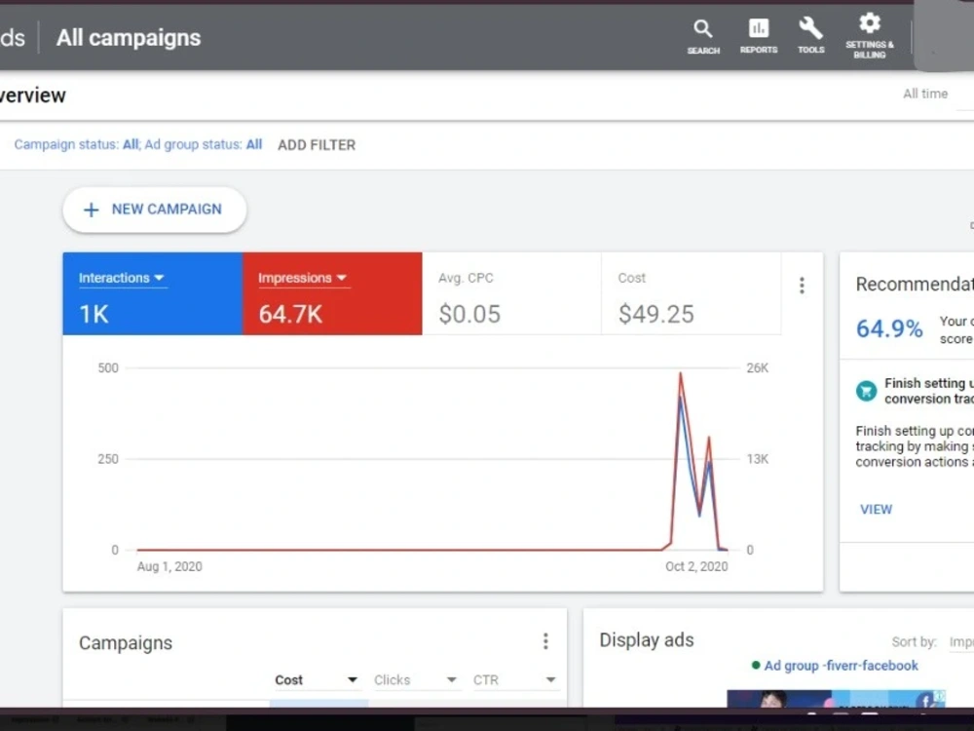Click the 500 left axis label
Viewport: 974px width, 731px height.
click(x=108, y=368)
